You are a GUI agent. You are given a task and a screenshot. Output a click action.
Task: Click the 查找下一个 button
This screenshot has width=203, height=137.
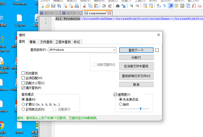click(136, 50)
